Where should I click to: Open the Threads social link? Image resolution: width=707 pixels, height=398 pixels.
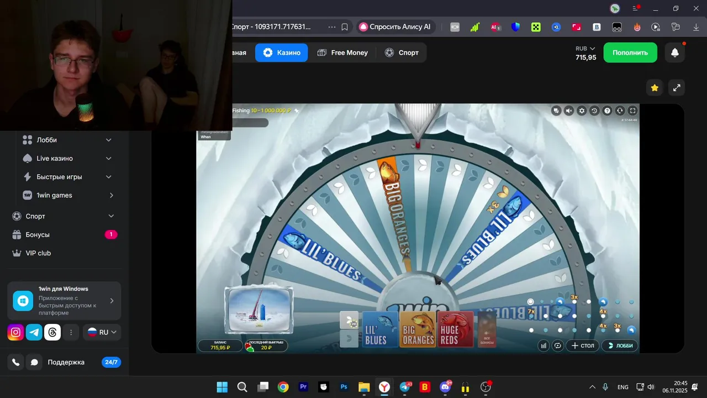[52, 332]
